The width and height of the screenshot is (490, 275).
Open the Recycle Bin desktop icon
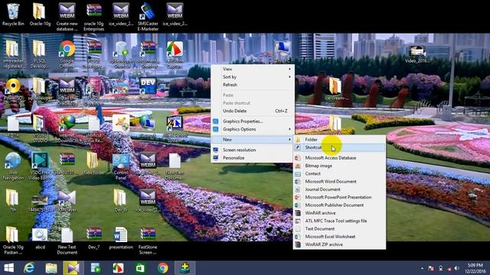13,15
